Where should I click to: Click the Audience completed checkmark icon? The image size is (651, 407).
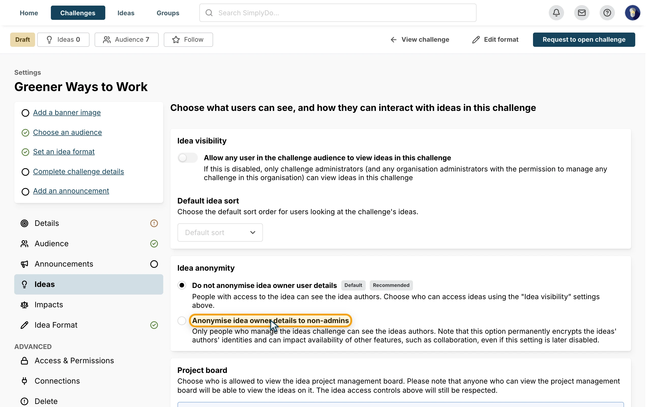[154, 244]
